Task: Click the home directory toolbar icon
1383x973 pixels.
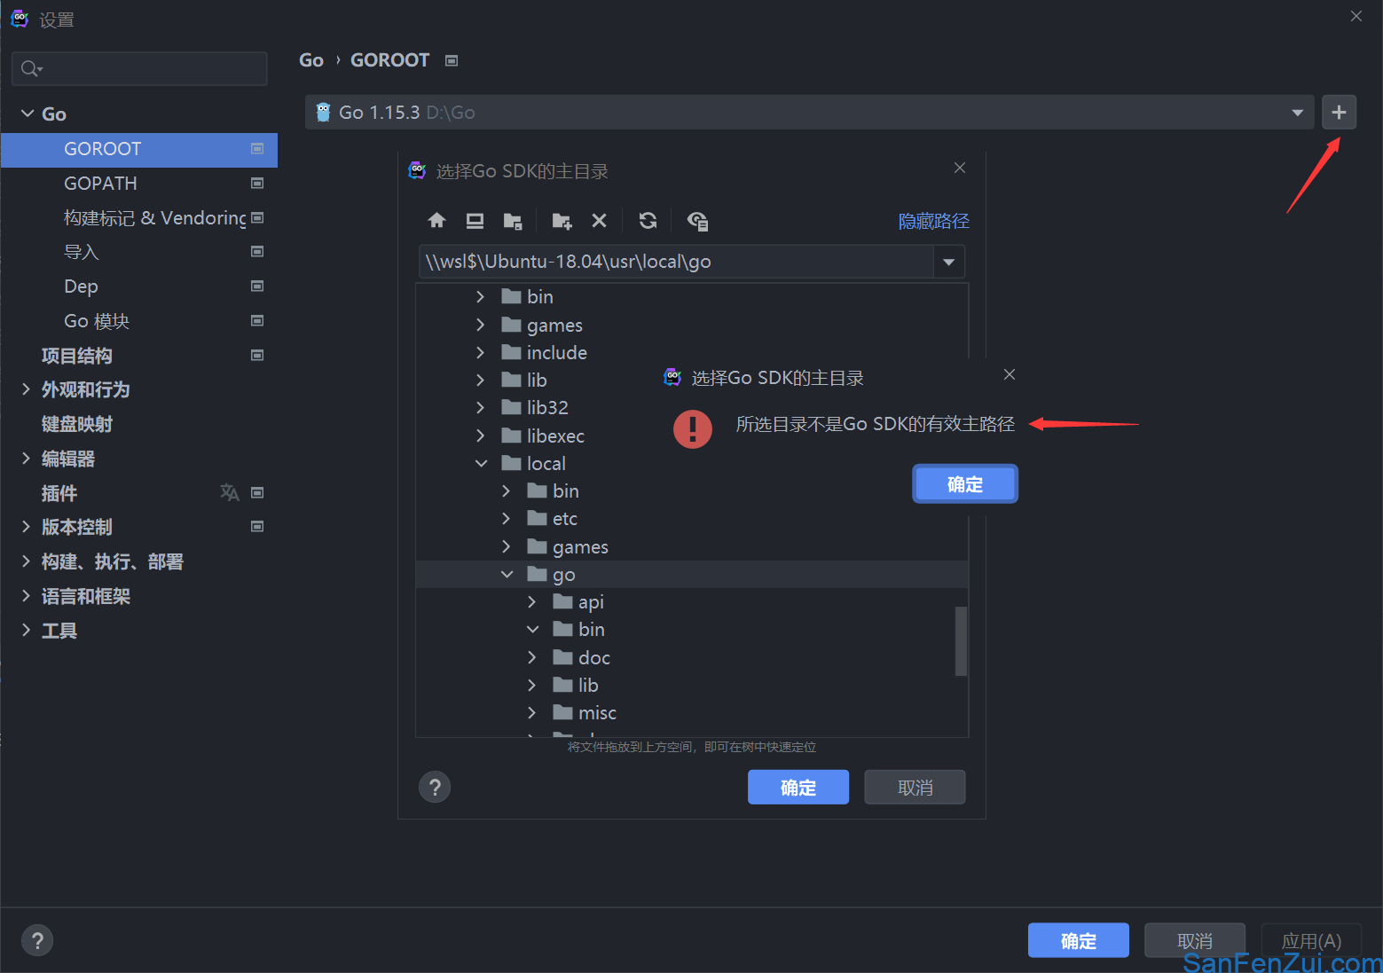Action: point(436,221)
